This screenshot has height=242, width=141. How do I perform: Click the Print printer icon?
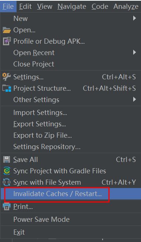pos(7,206)
